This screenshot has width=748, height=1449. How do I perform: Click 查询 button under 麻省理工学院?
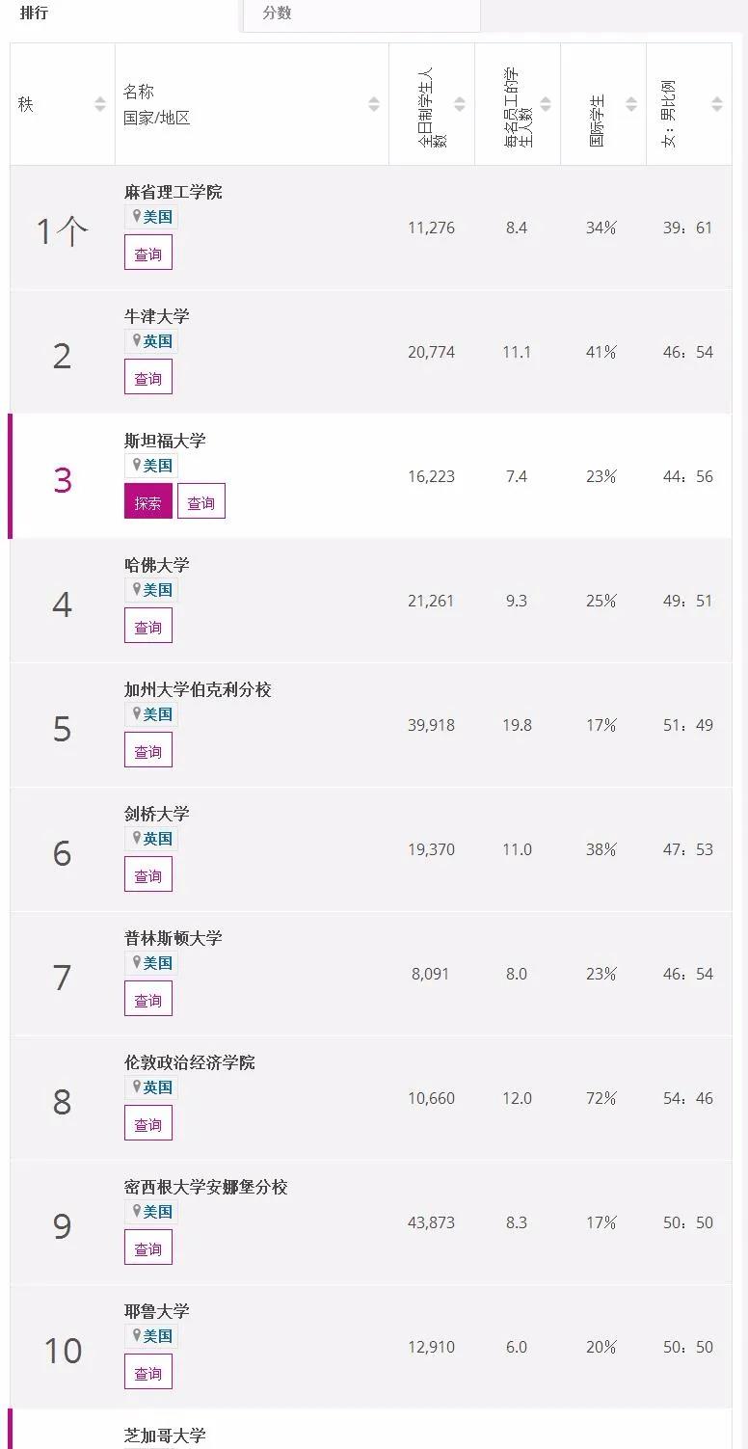[x=148, y=255]
